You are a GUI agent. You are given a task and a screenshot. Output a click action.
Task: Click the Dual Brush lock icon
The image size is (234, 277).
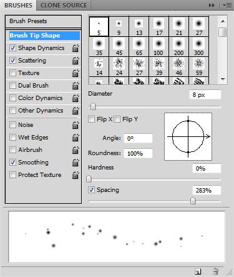(76, 86)
